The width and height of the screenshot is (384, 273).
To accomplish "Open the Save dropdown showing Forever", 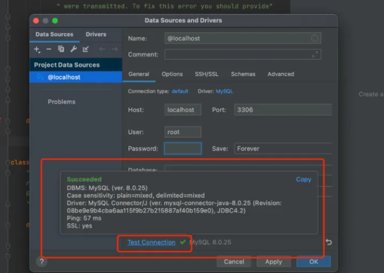I will coord(283,149).
